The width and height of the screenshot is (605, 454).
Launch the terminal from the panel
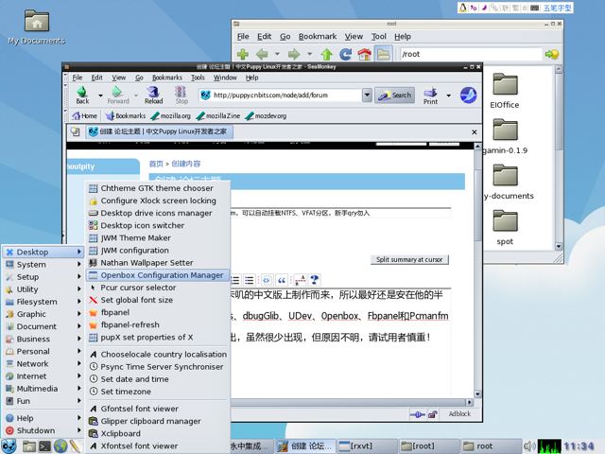click(x=44, y=446)
